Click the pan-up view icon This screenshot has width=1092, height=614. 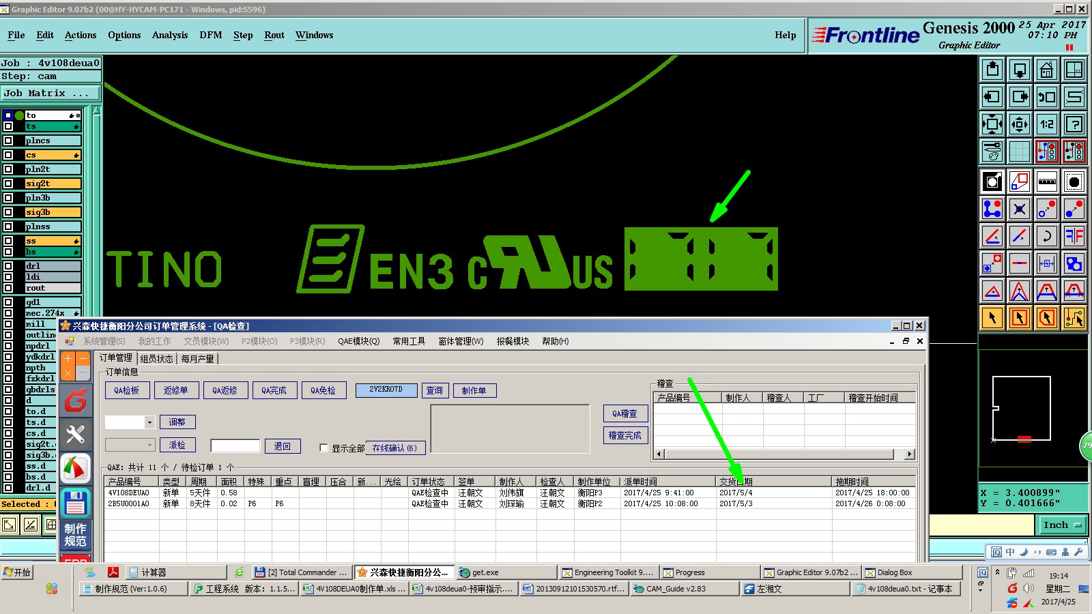pyautogui.click(x=992, y=70)
